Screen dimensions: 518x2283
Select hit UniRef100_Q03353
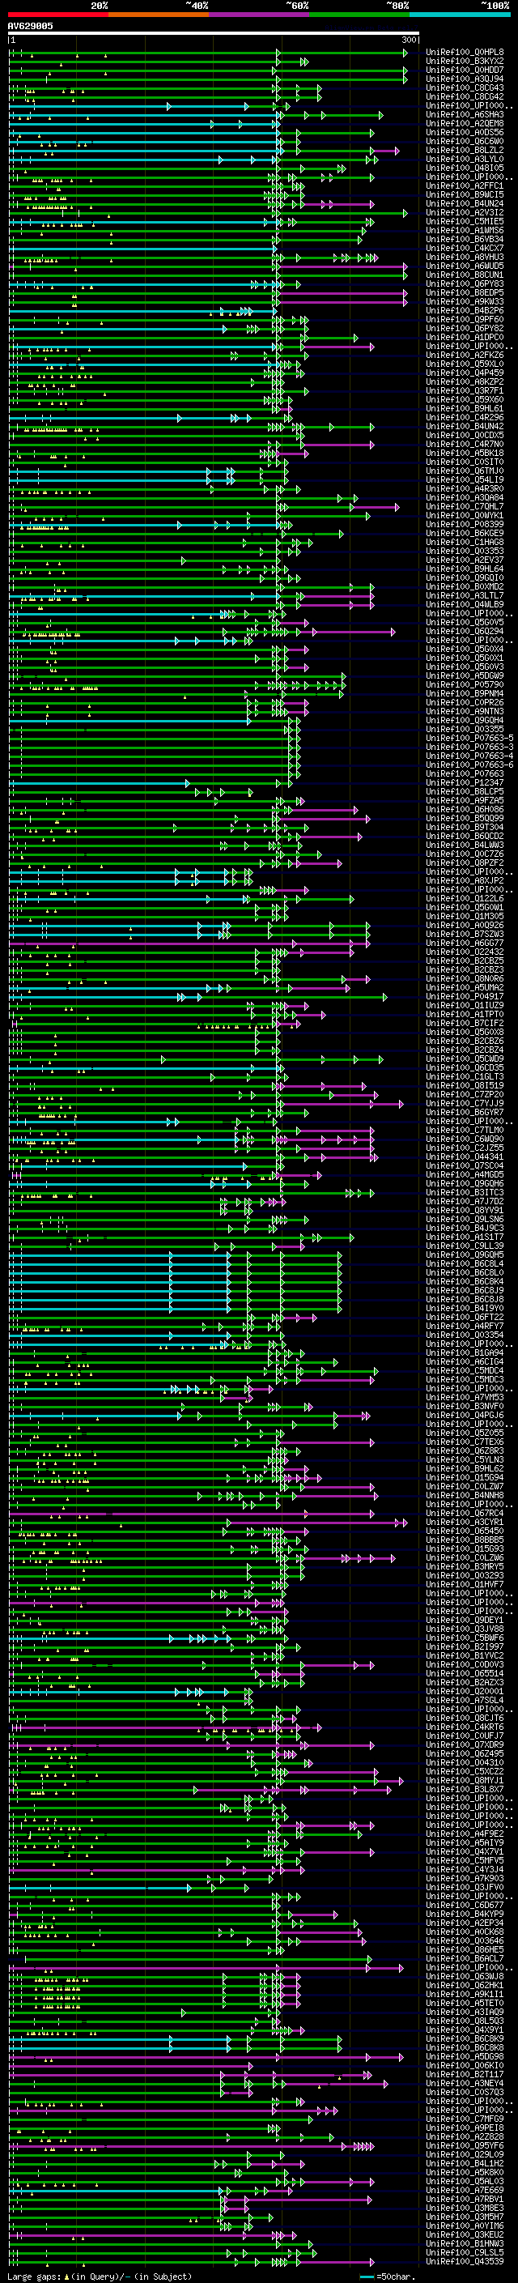pos(465,552)
